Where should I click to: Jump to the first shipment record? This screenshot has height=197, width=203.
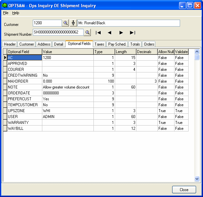98,32
